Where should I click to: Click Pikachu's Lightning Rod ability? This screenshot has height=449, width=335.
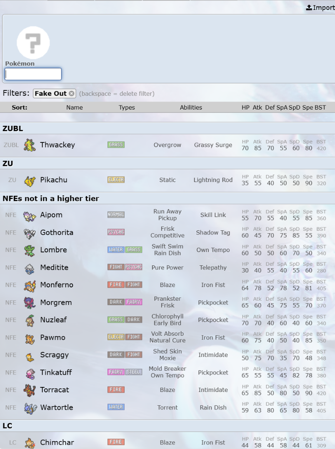click(x=213, y=180)
